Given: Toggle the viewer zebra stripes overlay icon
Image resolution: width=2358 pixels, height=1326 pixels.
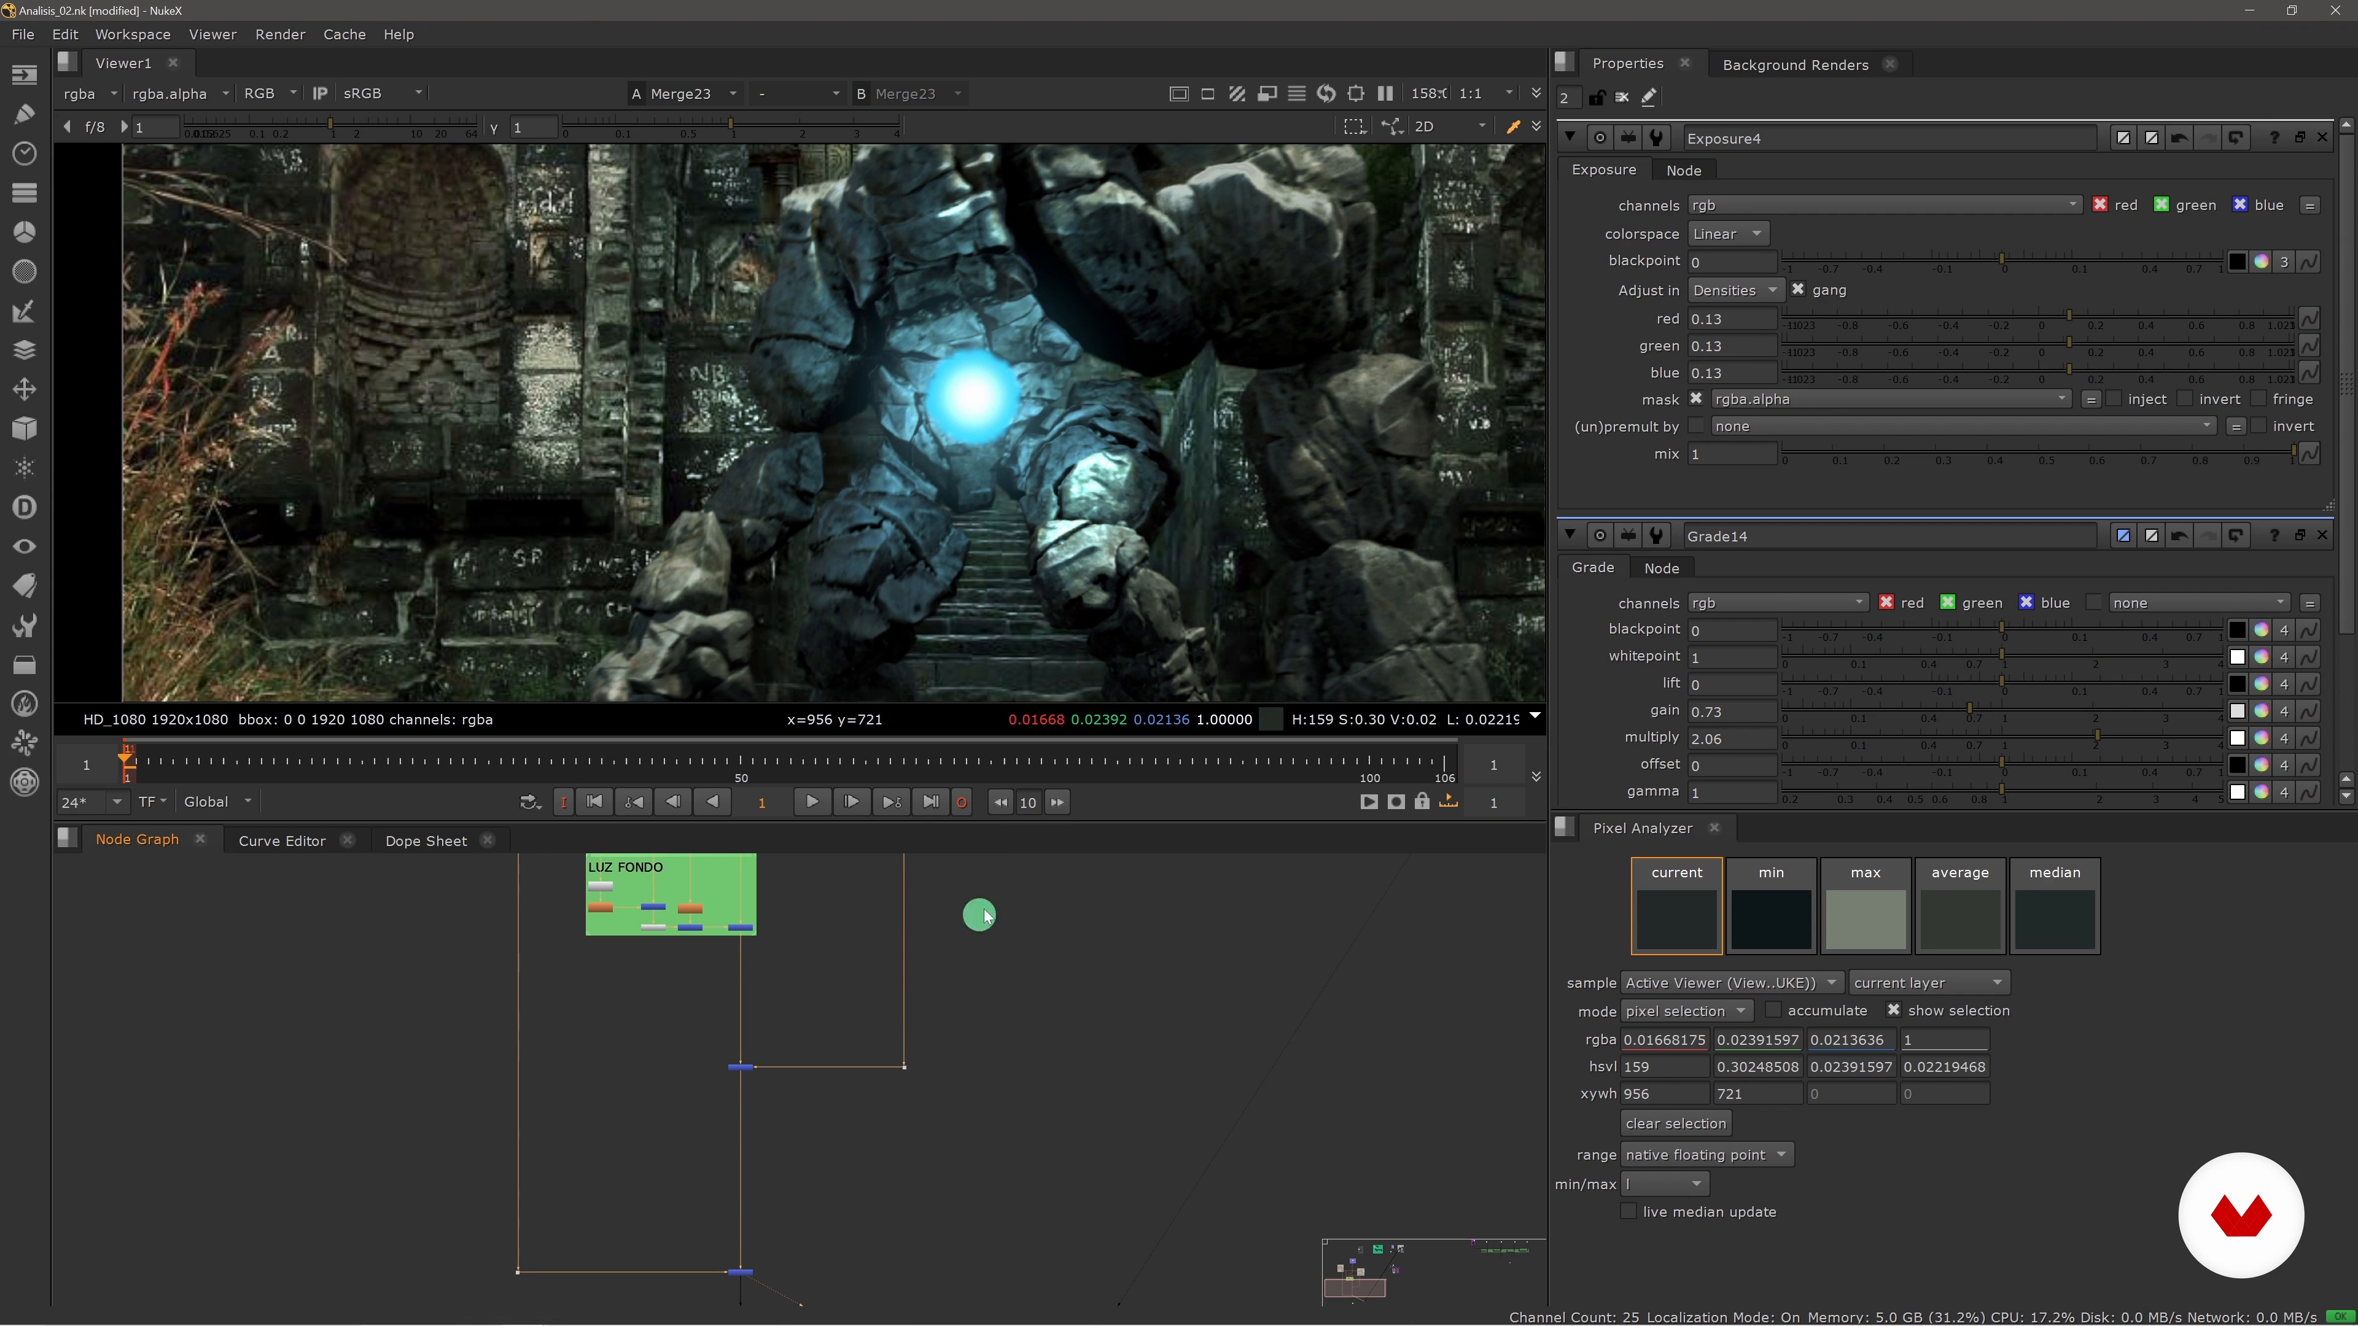Looking at the screenshot, I should (1237, 93).
